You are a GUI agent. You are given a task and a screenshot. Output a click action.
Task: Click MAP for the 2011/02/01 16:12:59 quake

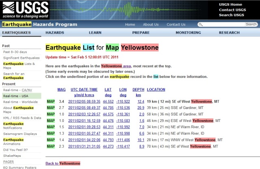(51, 120)
